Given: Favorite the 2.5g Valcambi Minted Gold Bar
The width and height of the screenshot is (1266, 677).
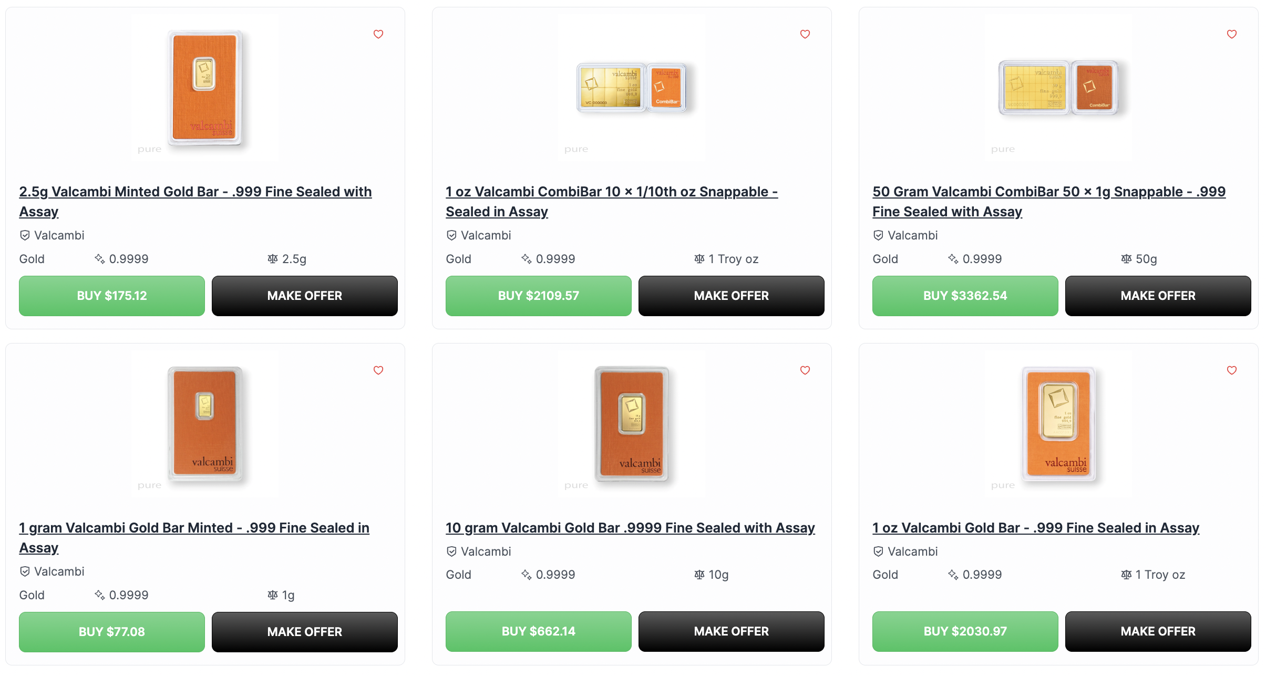Looking at the screenshot, I should (378, 34).
